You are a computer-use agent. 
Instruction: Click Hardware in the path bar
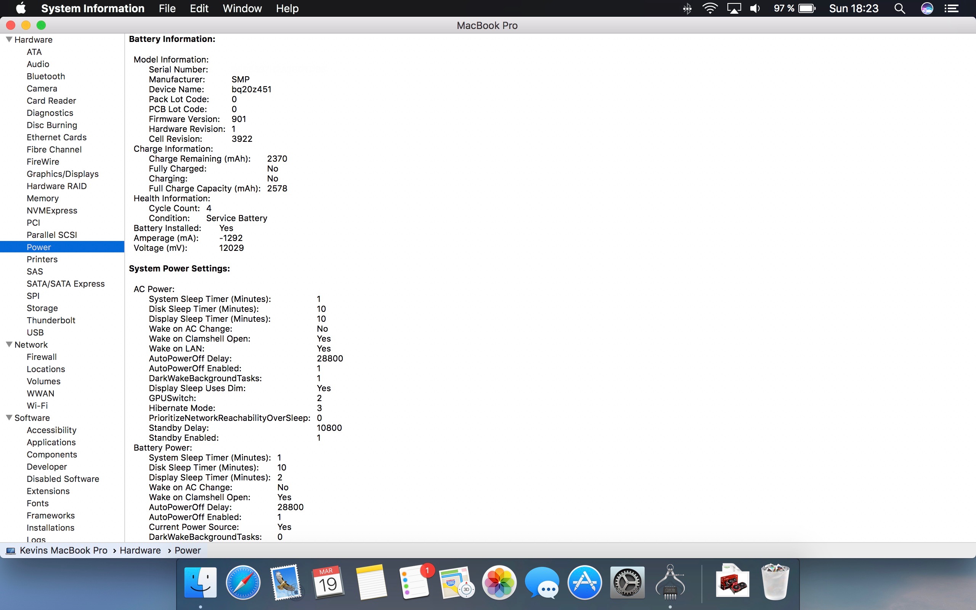[x=140, y=550]
